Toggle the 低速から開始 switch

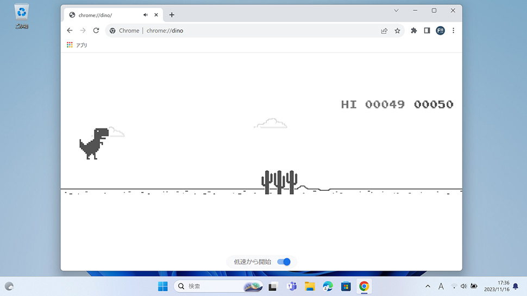pyautogui.click(x=284, y=262)
